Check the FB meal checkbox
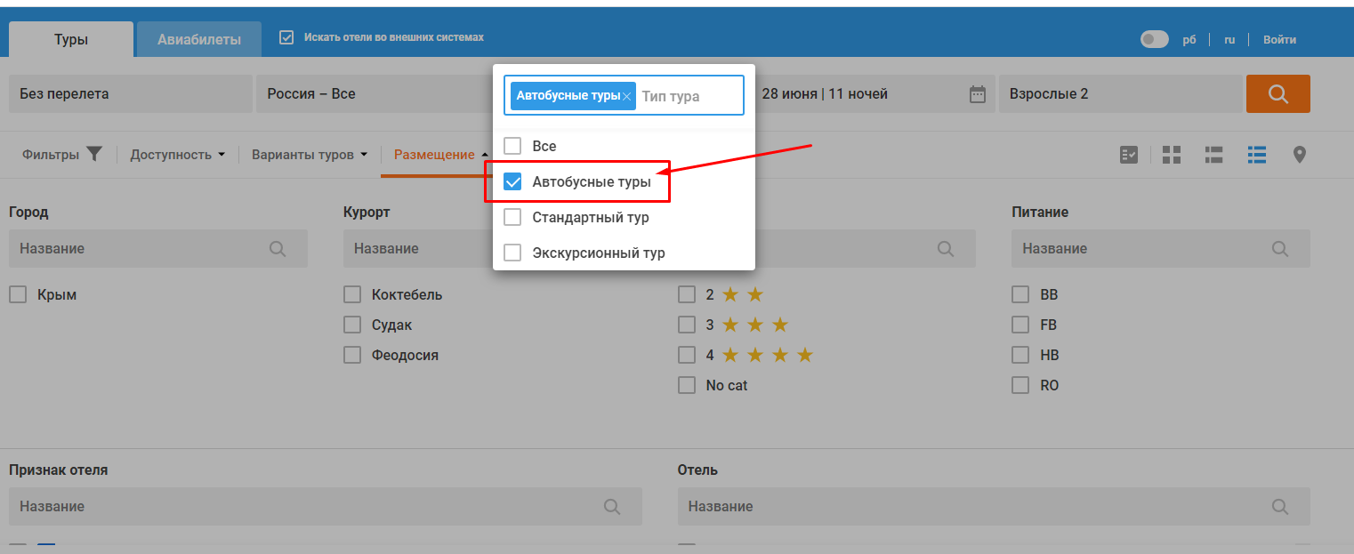1354x554 pixels. click(1020, 325)
